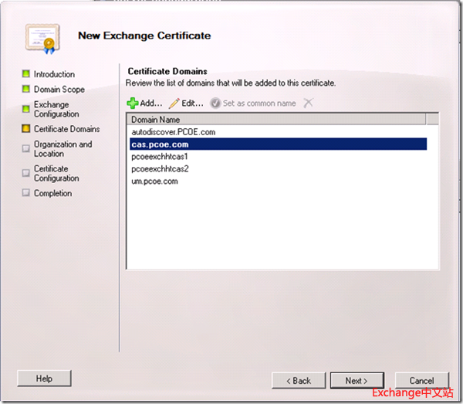Select the highlighted cas.pcoe.com domain row
This screenshot has width=463, height=404.
point(160,144)
